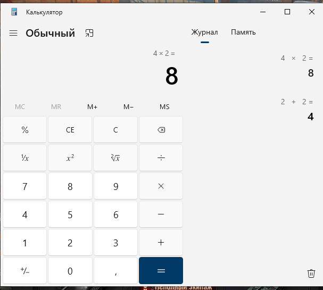The width and height of the screenshot is (323, 290).
Task: Click the digit 5 key
Action: tap(70, 214)
